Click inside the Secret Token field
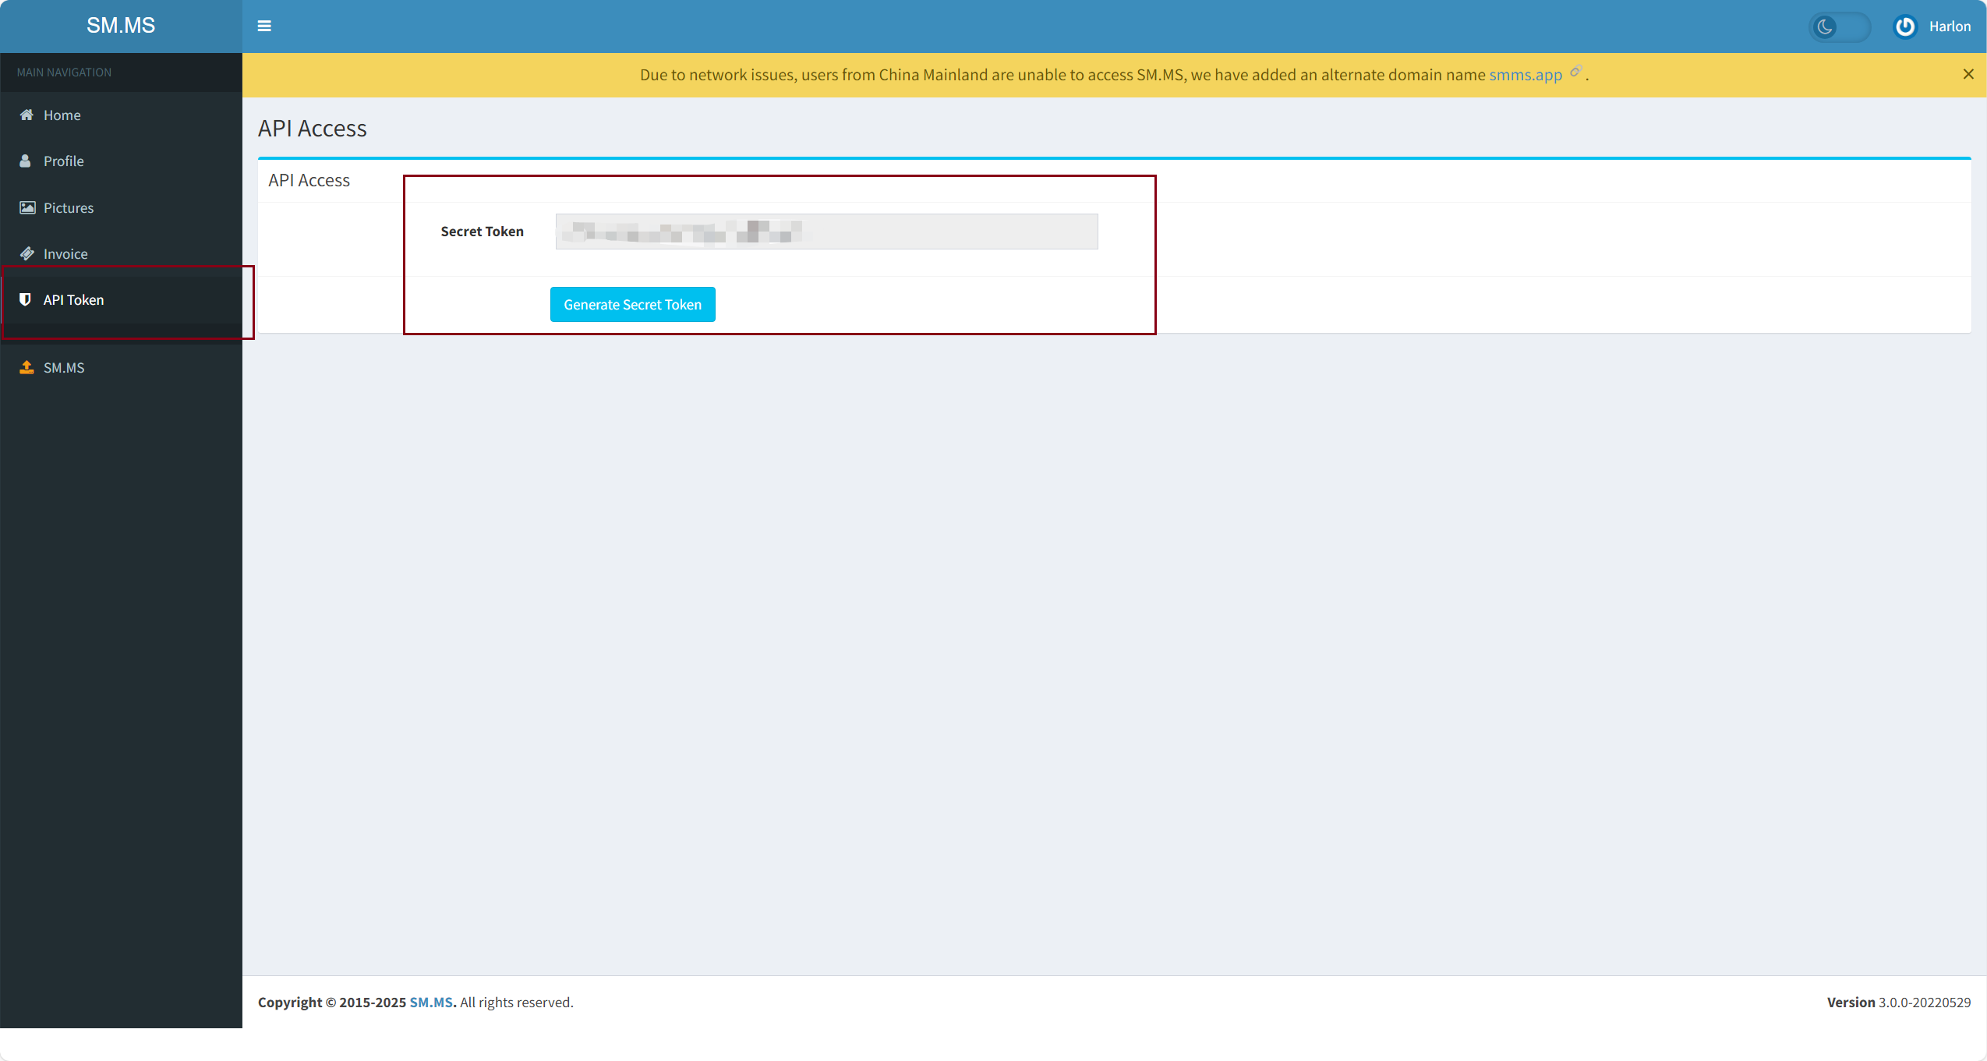The height and width of the screenshot is (1061, 1987). pos(826,232)
